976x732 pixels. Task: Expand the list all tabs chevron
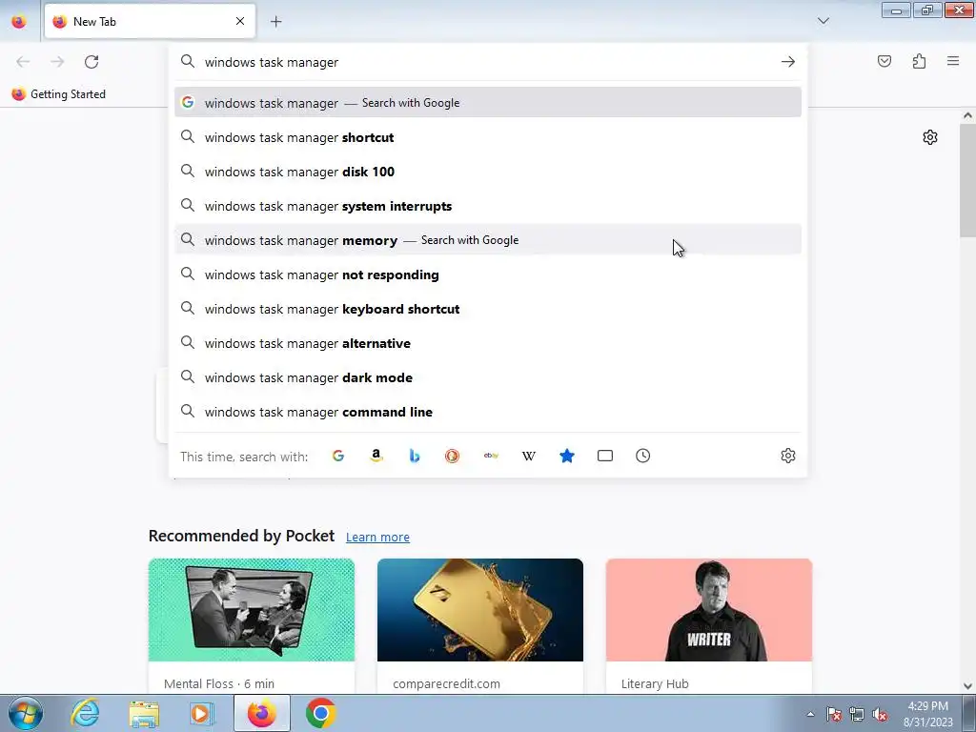pos(823,21)
